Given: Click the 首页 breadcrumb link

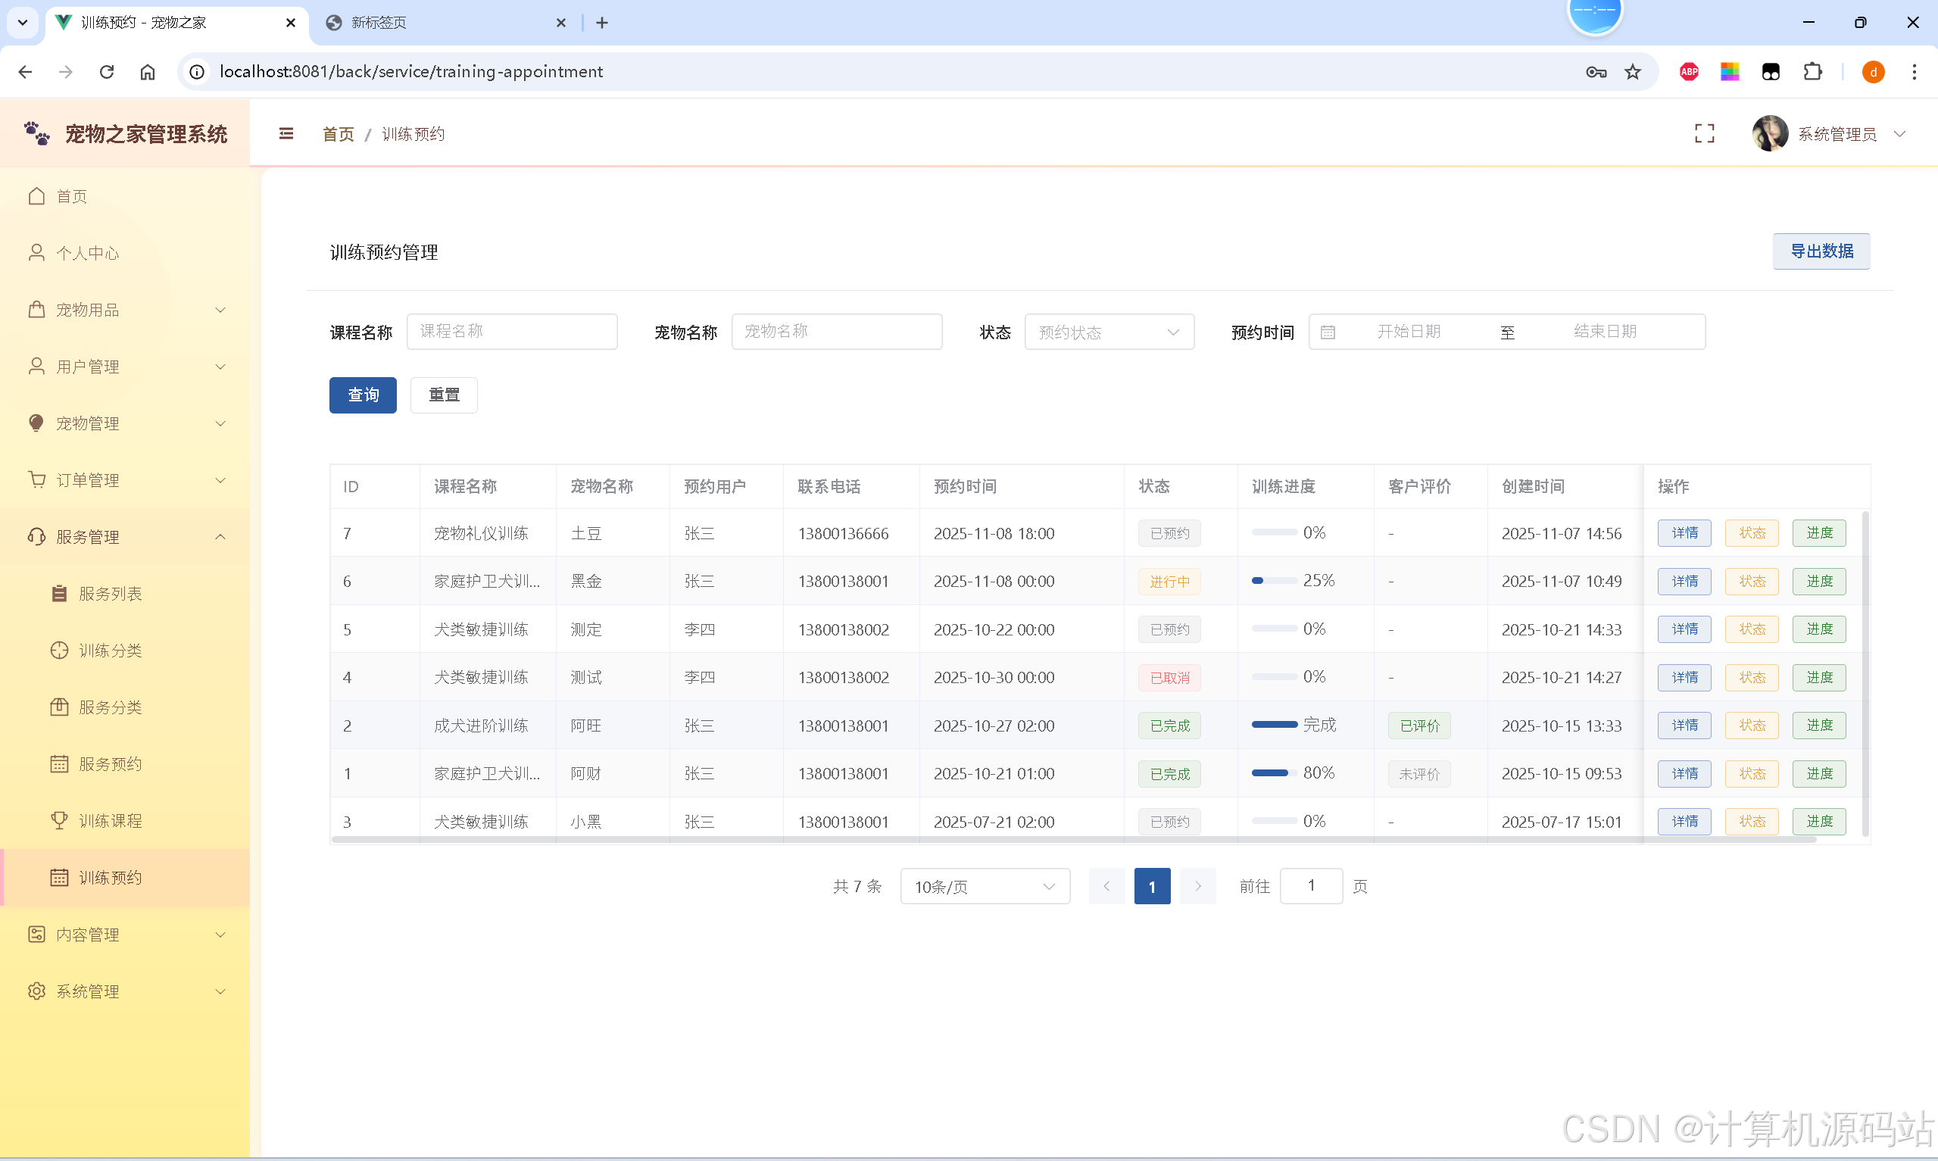Looking at the screenshot, I should [338, 134].
